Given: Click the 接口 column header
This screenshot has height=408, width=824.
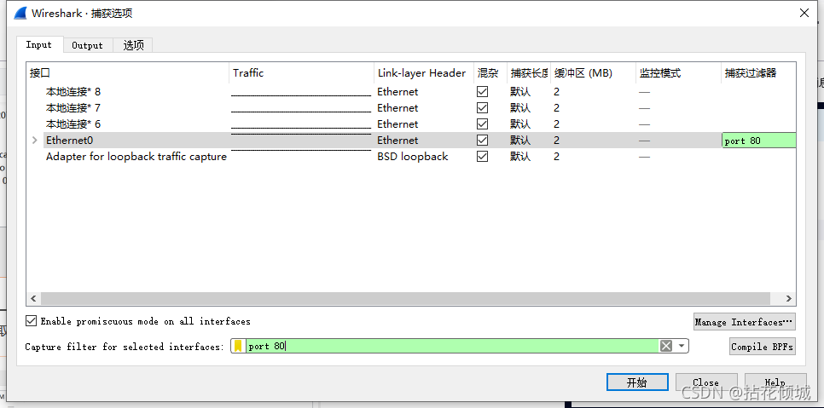Looking at the screenshot, I should [128, 73].
